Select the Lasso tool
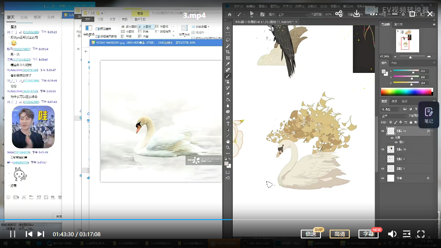Image resolution: width=441 pixels, height=248 pixels. [x=228, y=40]
